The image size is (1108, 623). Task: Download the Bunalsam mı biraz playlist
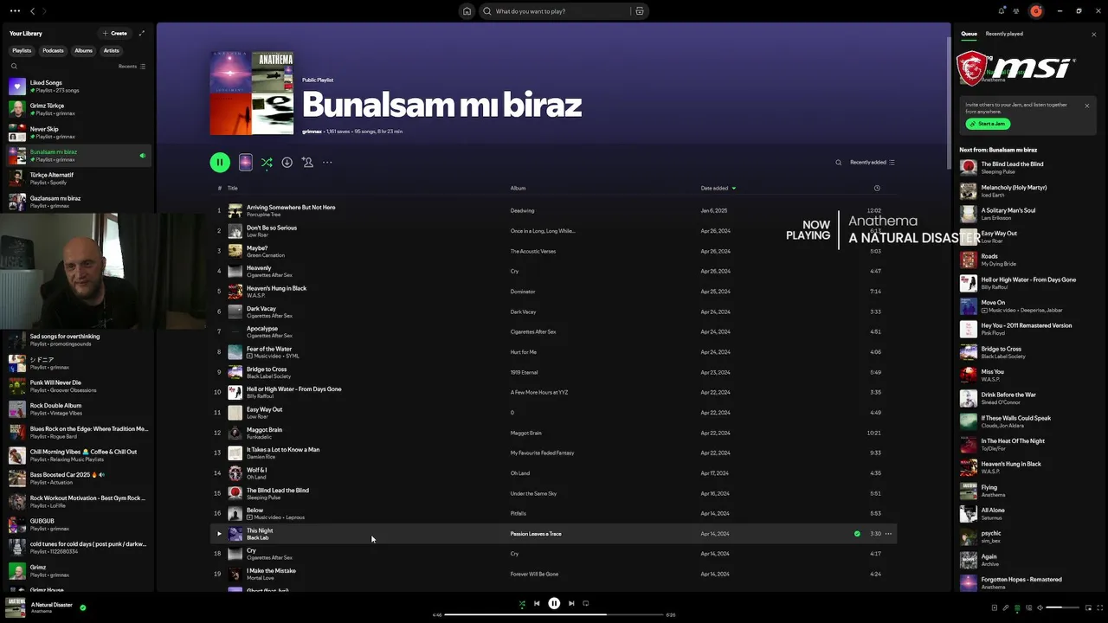pos(287,162)
